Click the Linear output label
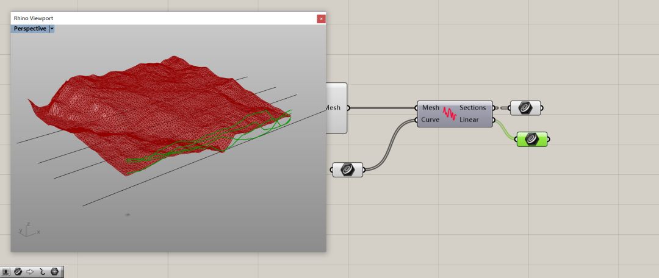 [469, 120]
